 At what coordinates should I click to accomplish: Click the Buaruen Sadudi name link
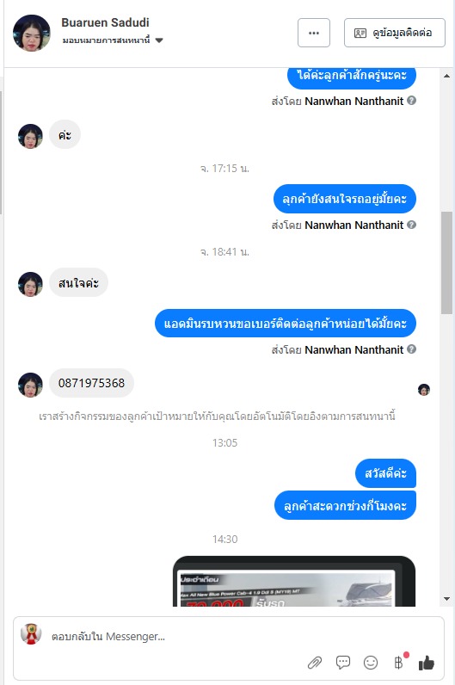[x=105, y=22]
